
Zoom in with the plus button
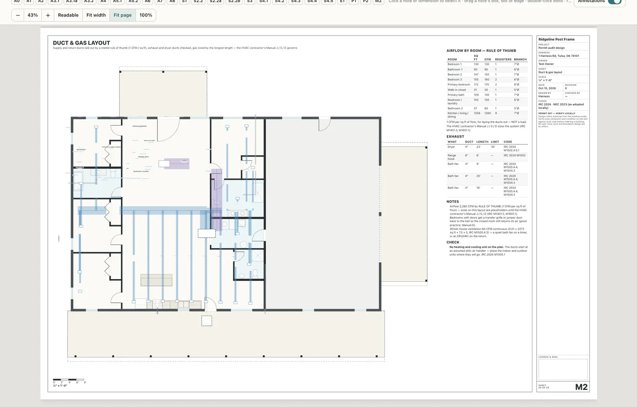[48, 15]
